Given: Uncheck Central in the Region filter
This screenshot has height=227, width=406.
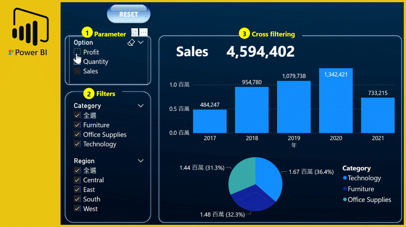Looking at the screenshot, I should [x=77, y=180].
